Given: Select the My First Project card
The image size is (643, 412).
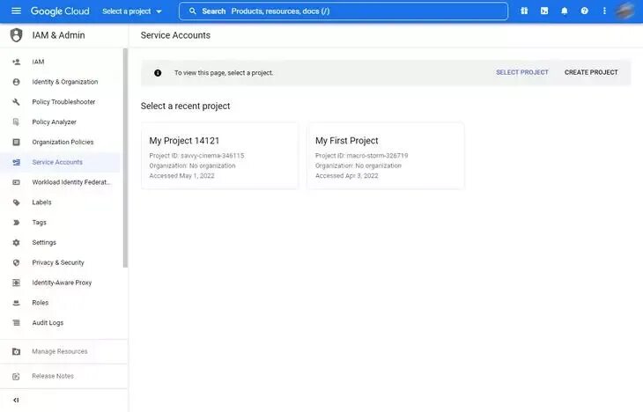Looking at the screenshot, I should [386, 156].
